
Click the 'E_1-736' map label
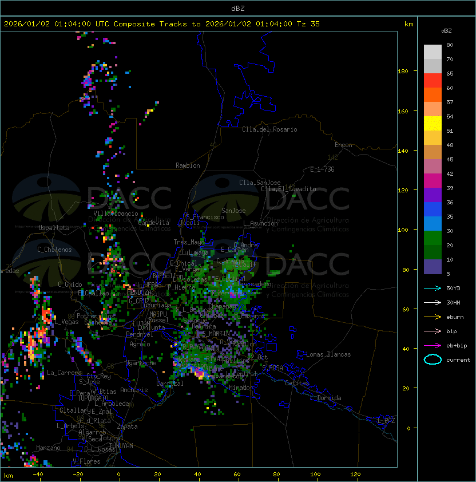(x=322, y=169)
